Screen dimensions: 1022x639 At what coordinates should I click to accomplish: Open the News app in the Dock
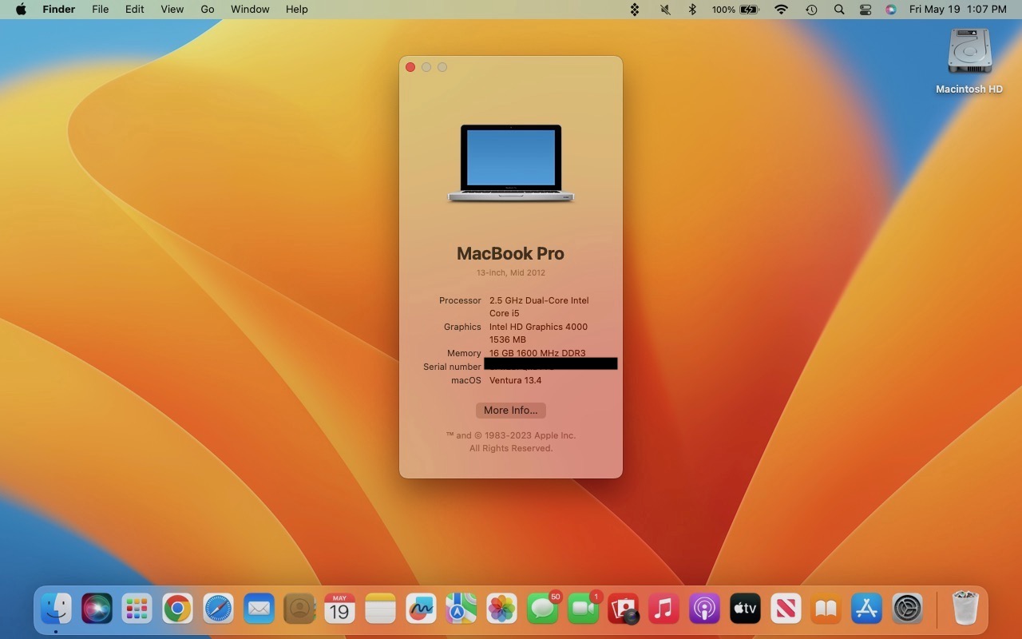(x=786, y=609)
